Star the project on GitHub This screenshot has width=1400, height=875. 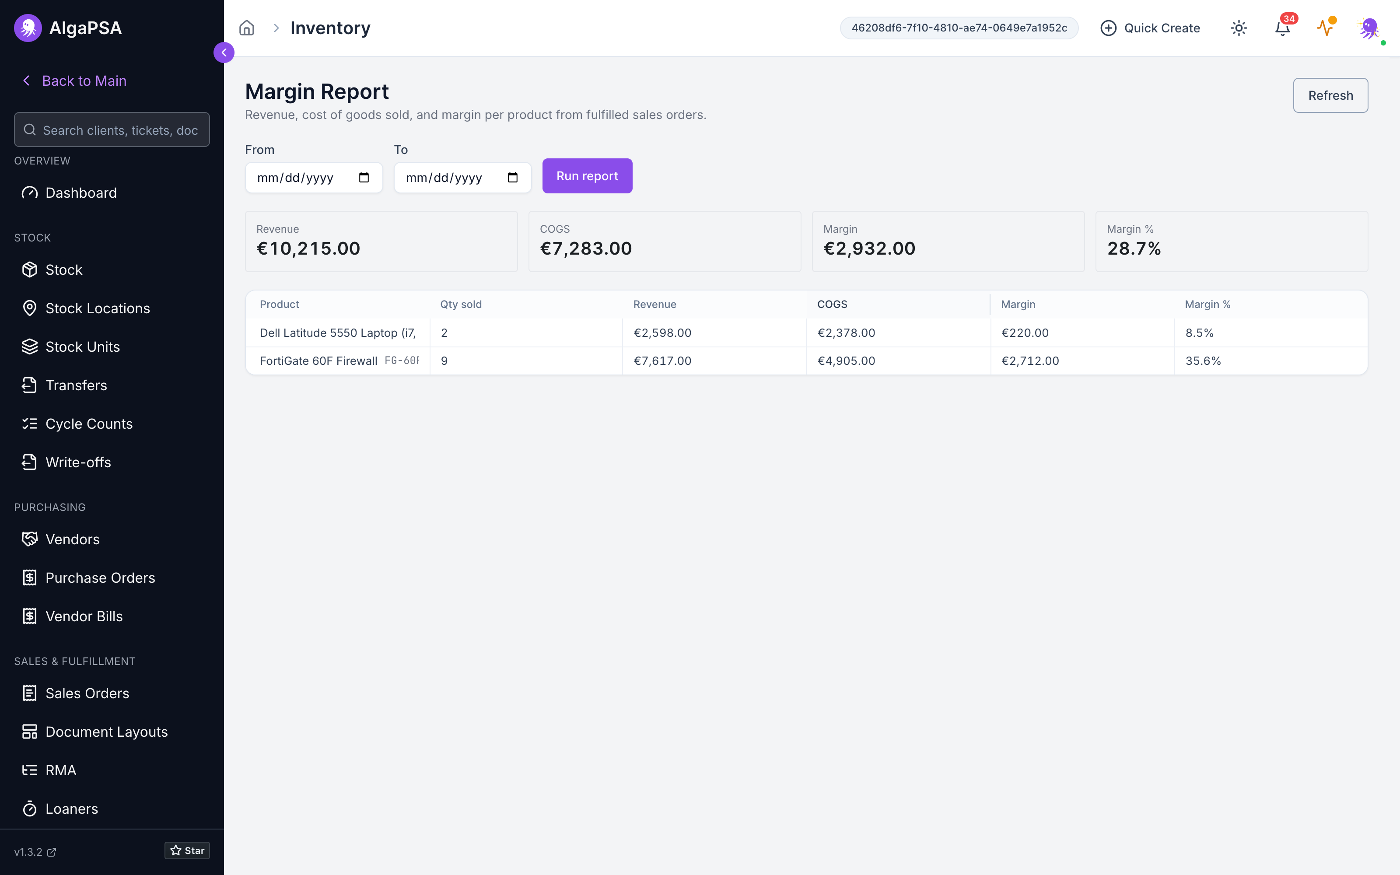tap(187, 850)
